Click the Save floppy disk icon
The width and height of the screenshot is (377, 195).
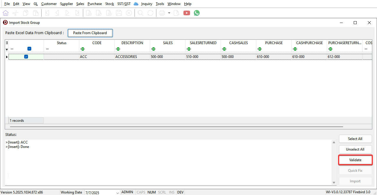pyautogui.click(x=119, y=13)
